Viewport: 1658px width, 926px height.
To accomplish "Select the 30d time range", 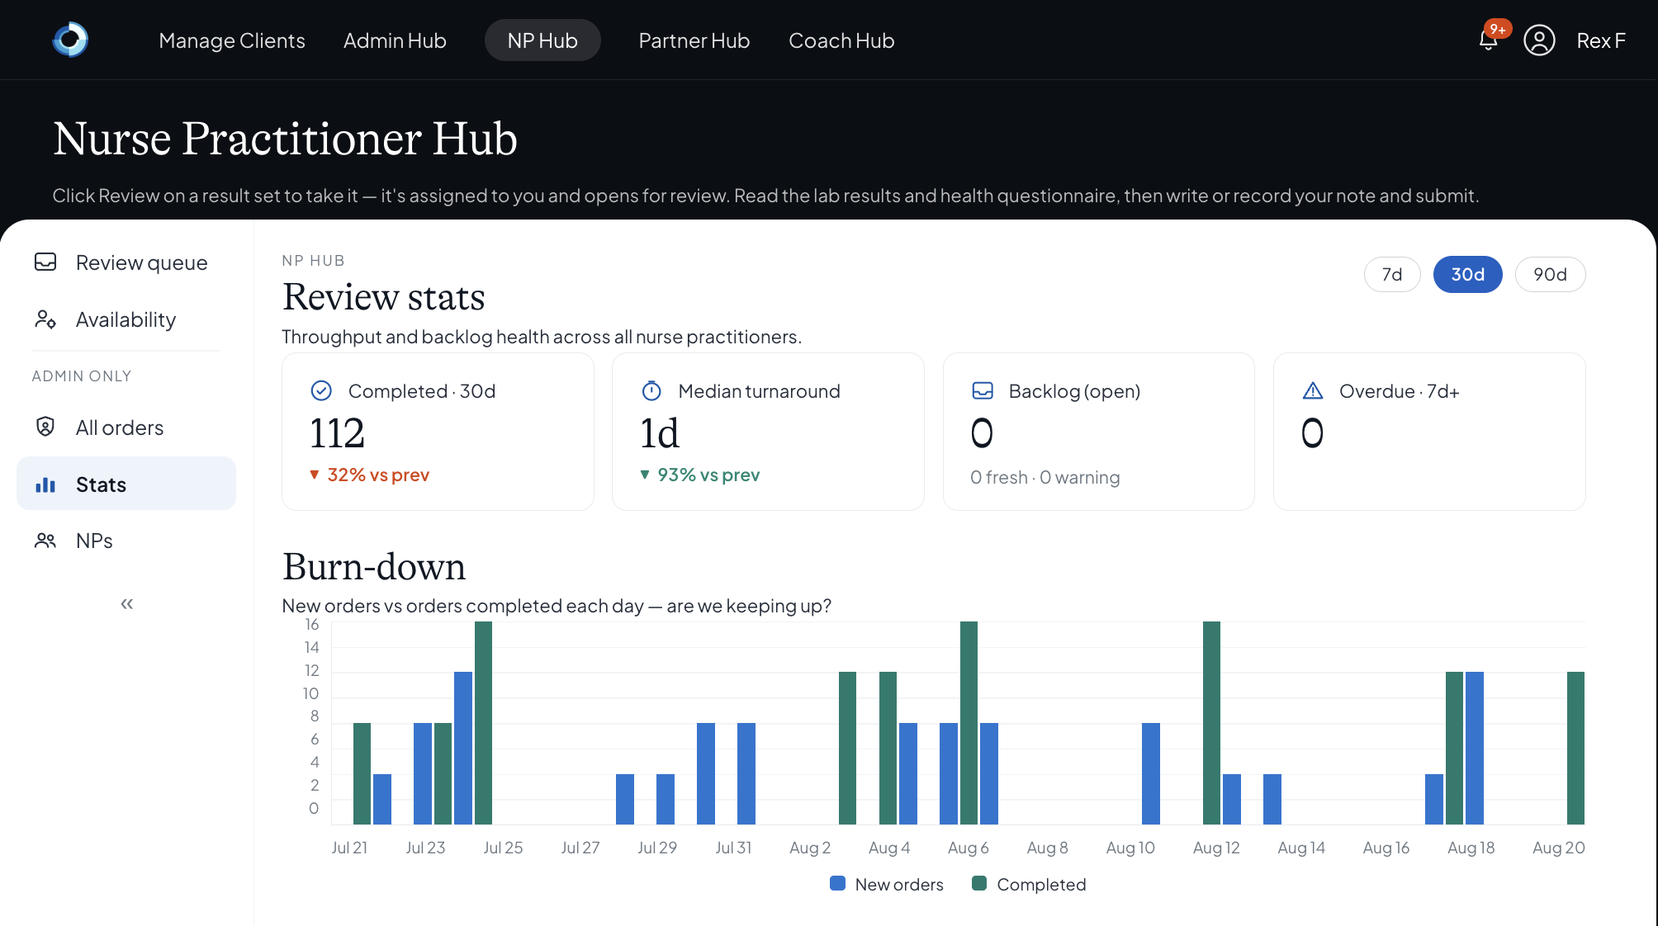I will click(x=1467, y=274).
